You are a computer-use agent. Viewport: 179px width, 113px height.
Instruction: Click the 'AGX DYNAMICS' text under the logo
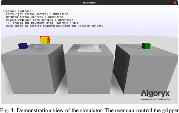pos(158,98)
